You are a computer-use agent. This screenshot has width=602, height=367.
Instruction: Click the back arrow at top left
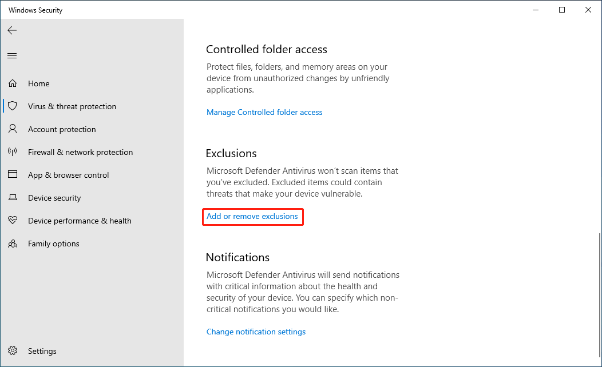coord(12,30)
